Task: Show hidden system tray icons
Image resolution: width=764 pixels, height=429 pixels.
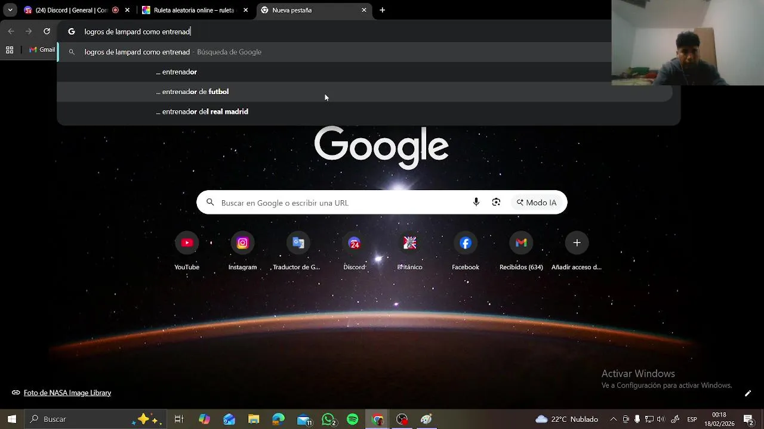Action: pos(613,419)
